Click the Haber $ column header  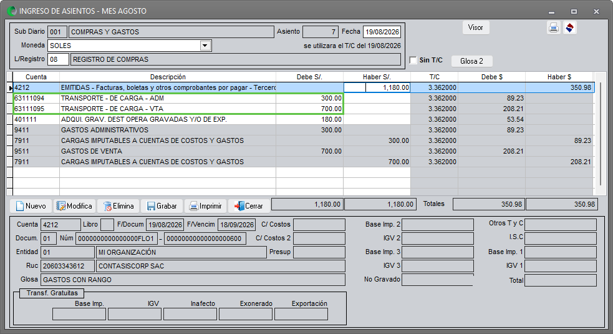click(x=559, y=77)
